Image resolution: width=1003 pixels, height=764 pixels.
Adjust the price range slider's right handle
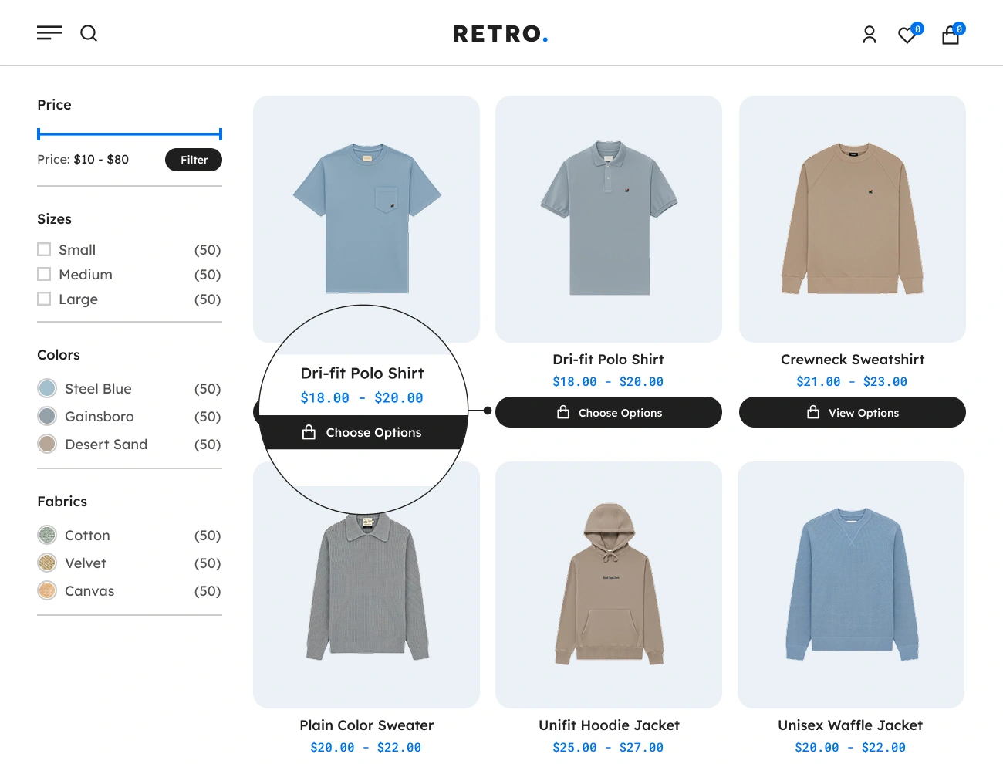221,134
